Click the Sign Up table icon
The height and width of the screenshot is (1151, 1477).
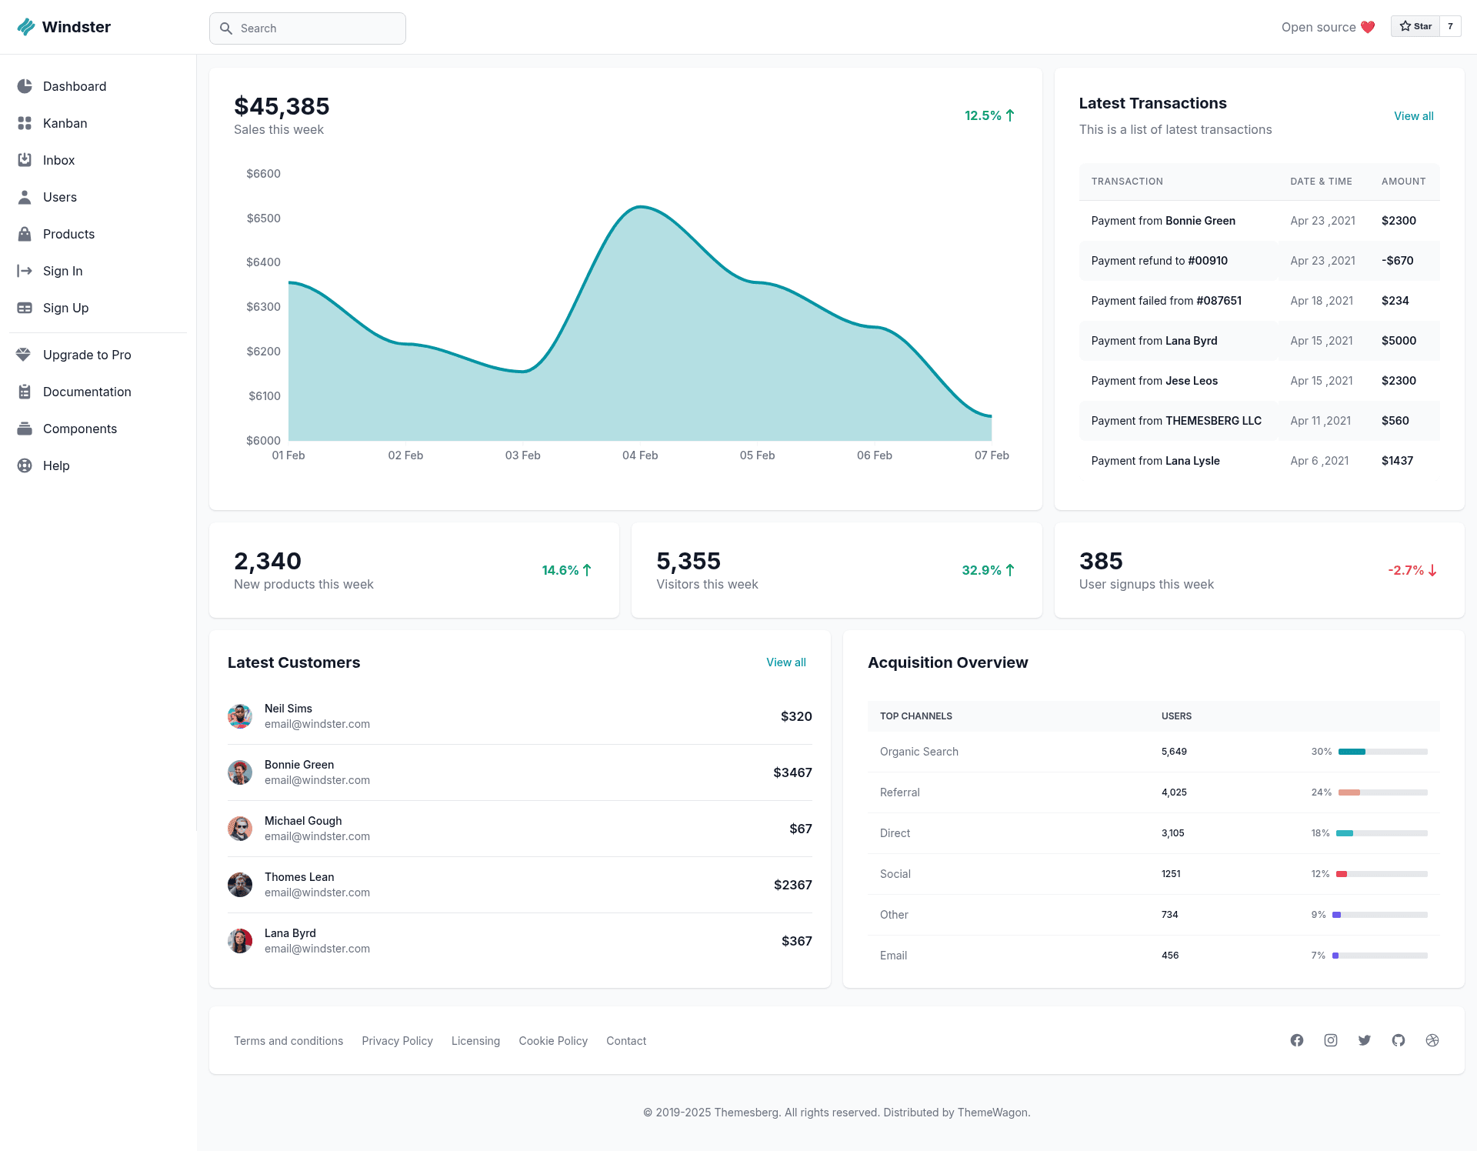pos(25,308)
